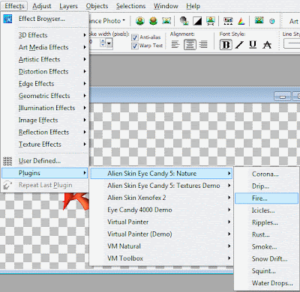Screen dimensions: 300x292
Task: Click the framed photo icon in toolbar
Action: click(166, 21)
